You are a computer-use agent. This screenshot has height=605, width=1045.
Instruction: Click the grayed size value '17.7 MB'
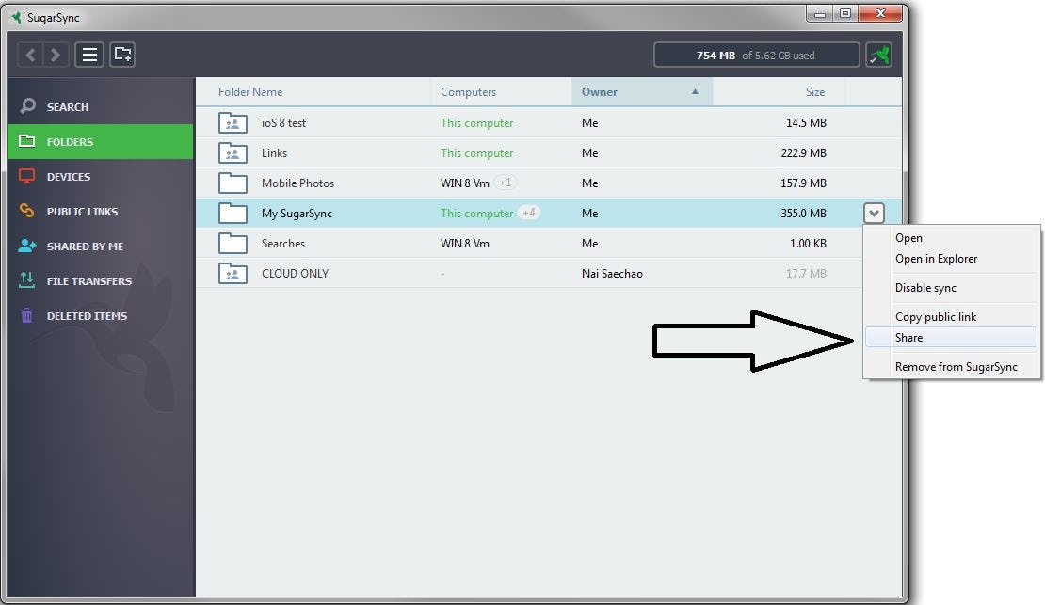806,273
